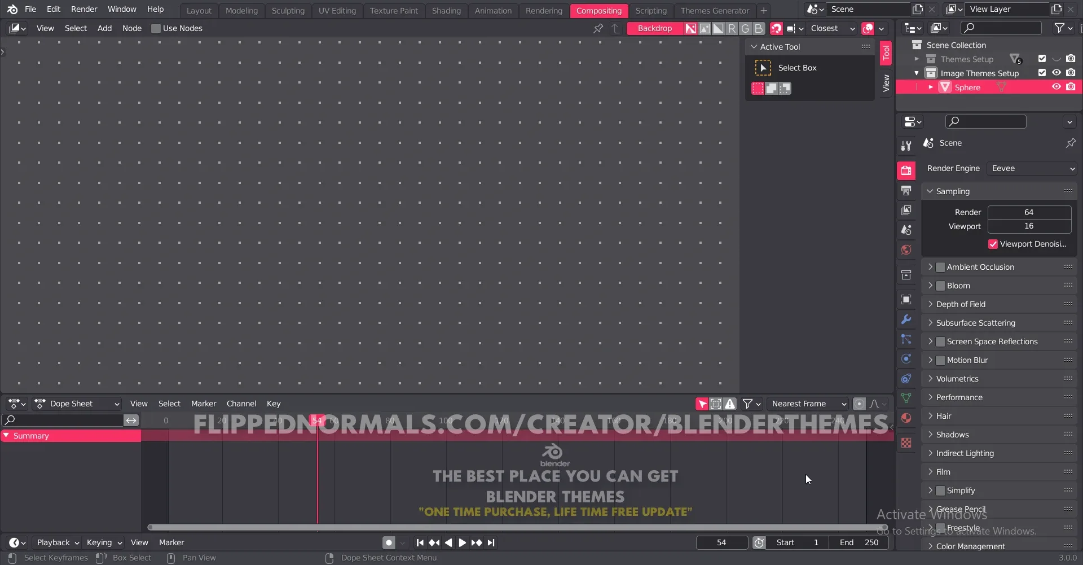The height and width of the screenshot is (565, 1083).
Task: Enable Screen Space Reflections checkbox
Action: click(940, 341)
